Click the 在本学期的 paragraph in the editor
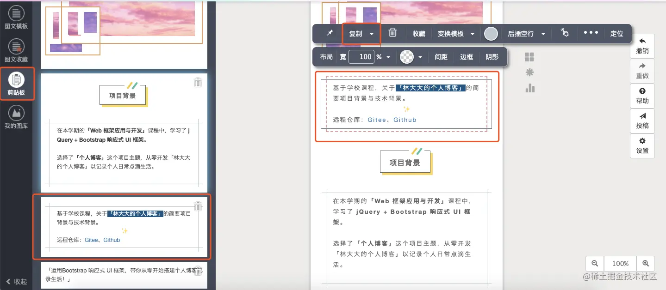This screenshot has width=666, height=290. click(402, 211)
